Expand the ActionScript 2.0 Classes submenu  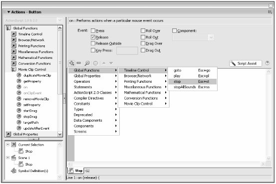pos(94,93)
